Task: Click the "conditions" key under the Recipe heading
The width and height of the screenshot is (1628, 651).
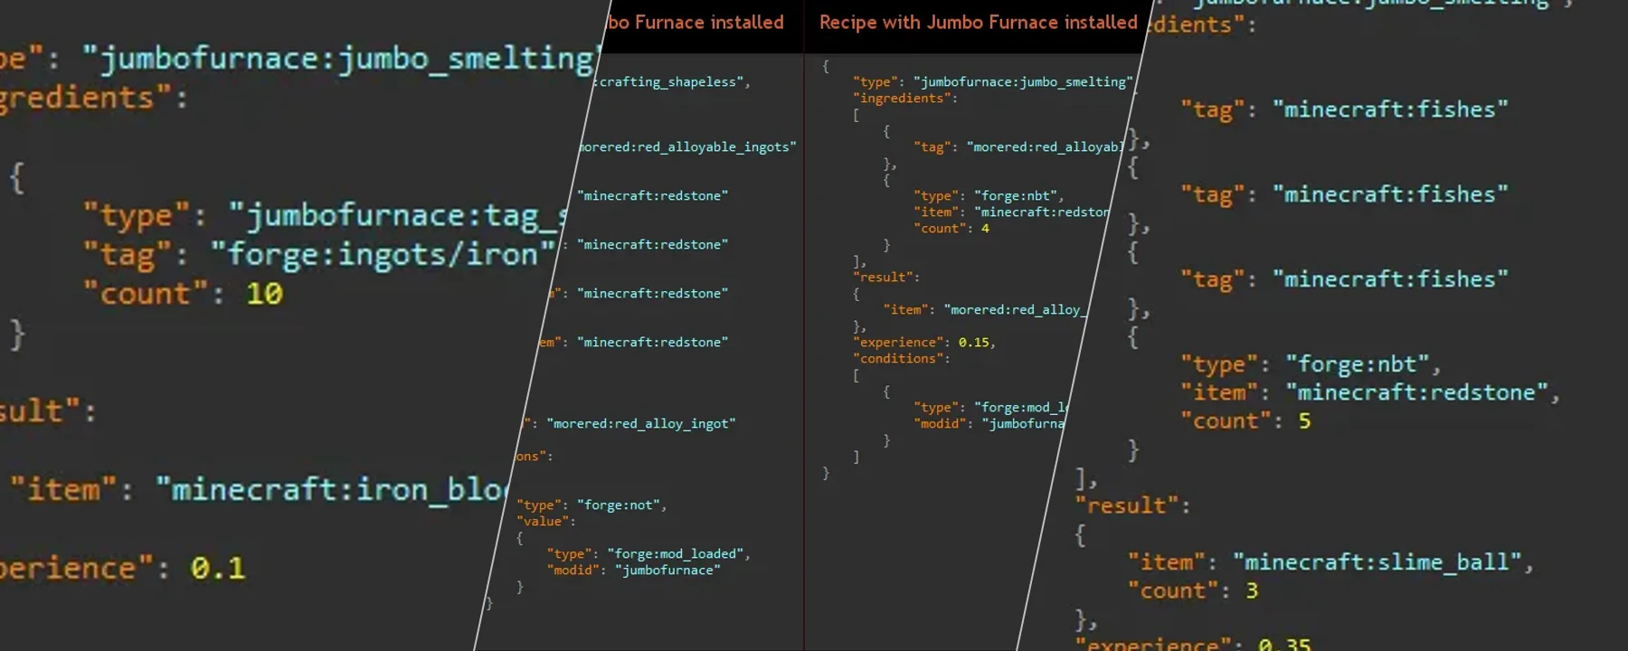Action: 897,358
